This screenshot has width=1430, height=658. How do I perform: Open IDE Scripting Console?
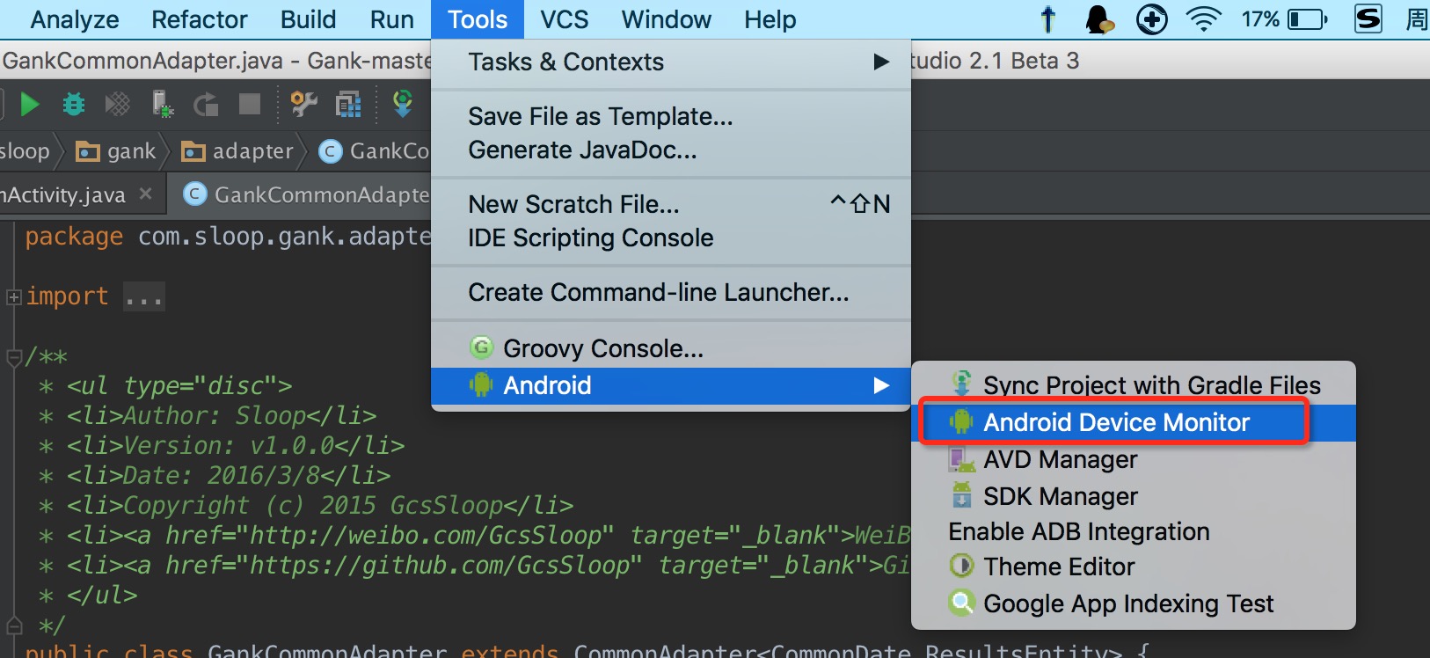(x=671, y=238)
